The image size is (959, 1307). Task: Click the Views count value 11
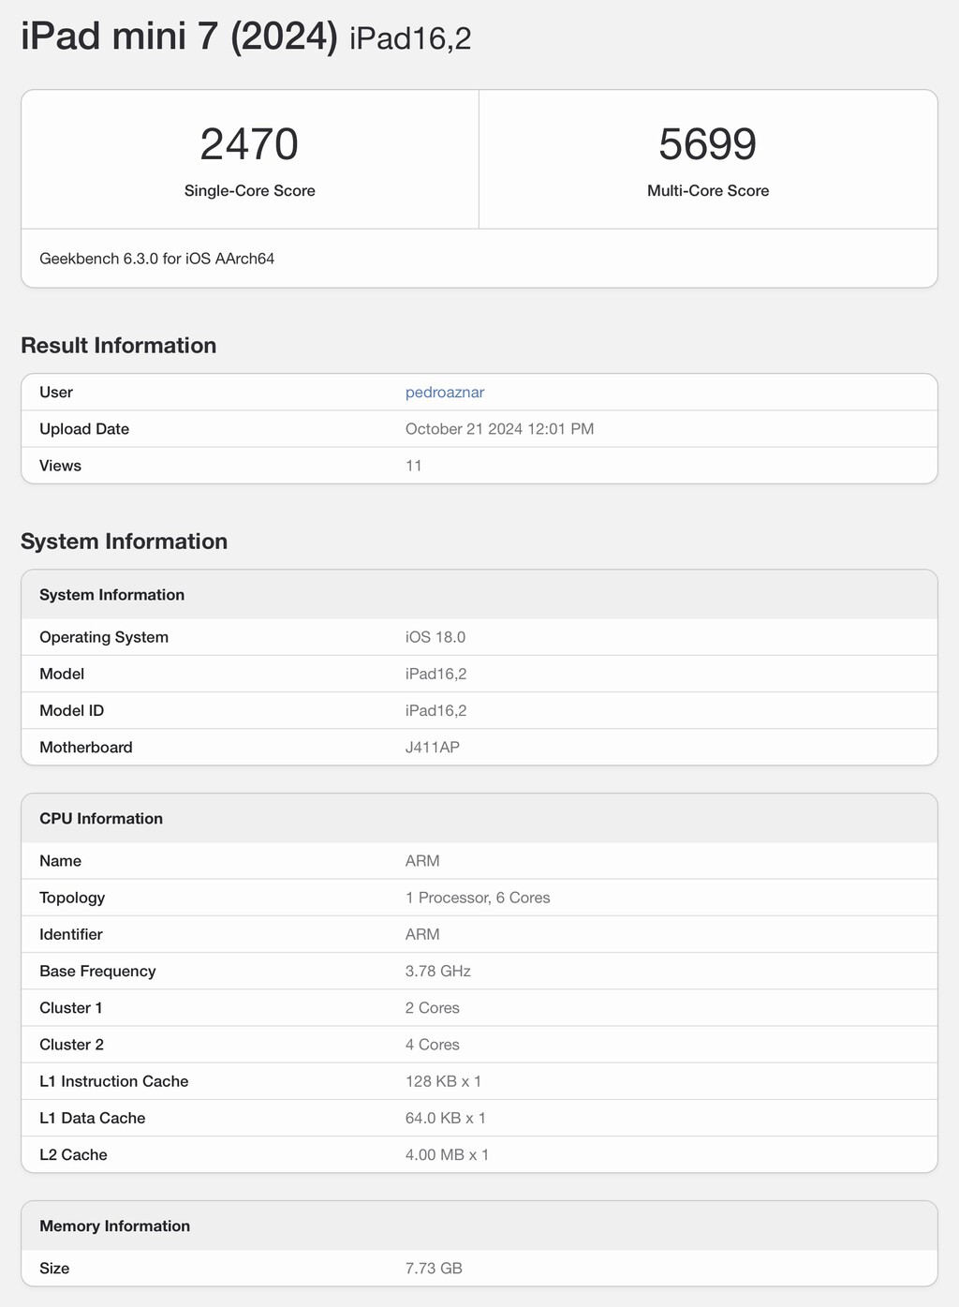[413, 466]
